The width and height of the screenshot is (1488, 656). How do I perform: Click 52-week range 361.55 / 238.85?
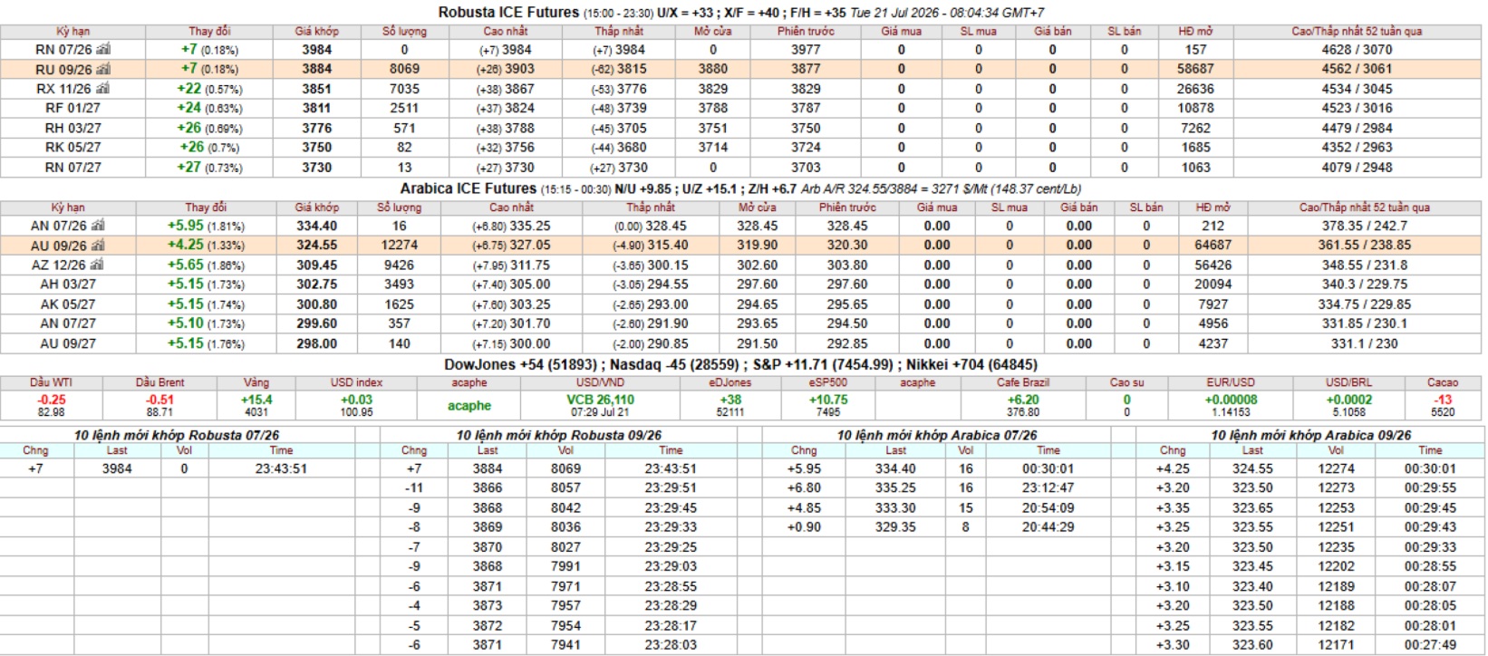pyautogui.click(x=1364, y=246)
